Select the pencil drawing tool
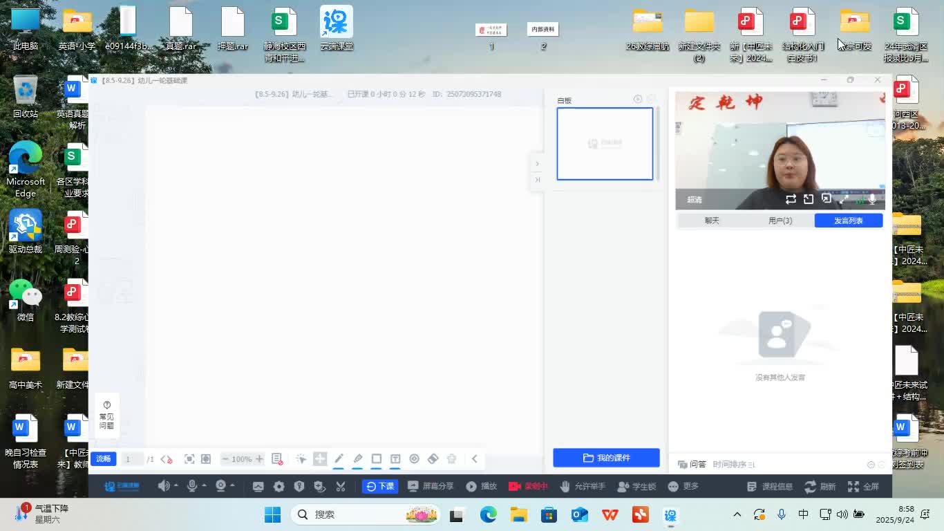Viewport: 944px width, 531px height. 339,459
